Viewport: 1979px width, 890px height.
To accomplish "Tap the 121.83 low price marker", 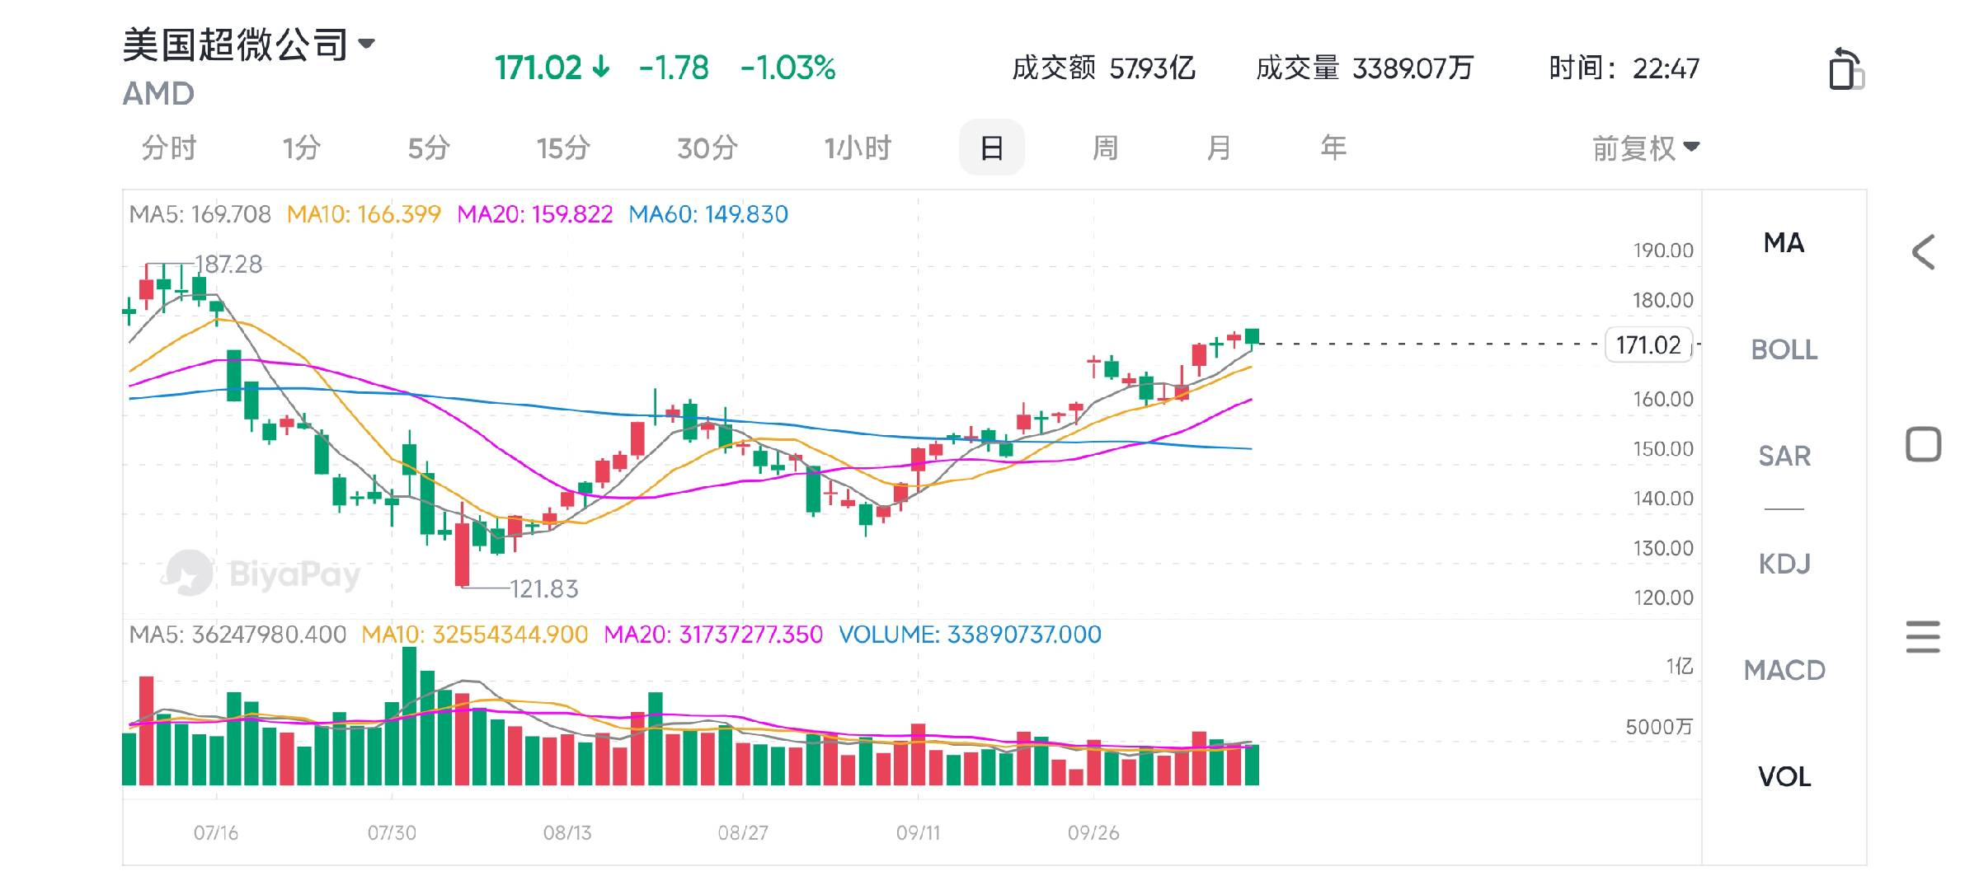I will tap(543, 588).
